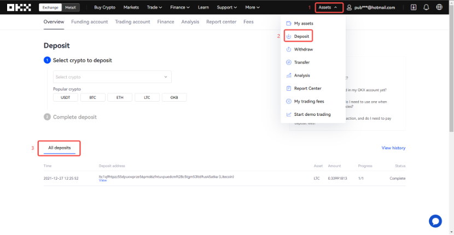Click View under Litecoin deposit address
This screenshot has height=235, width=454.
(103, 180)
